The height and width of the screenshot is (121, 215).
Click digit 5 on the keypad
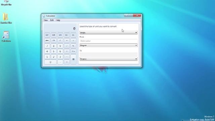coord(54,51)
